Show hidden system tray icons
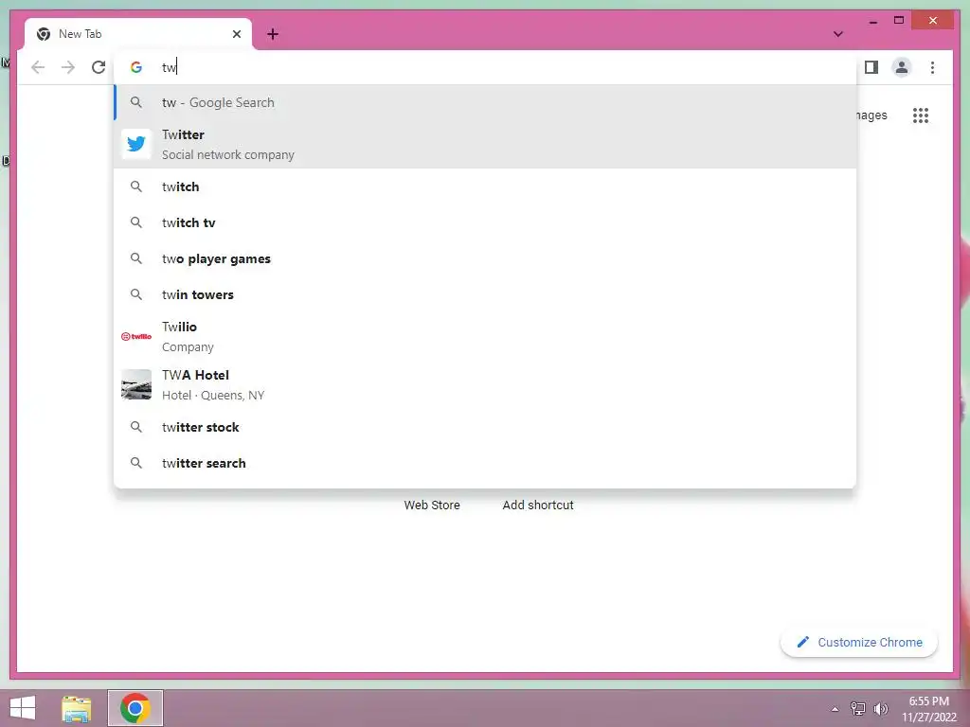 (835, 709)
